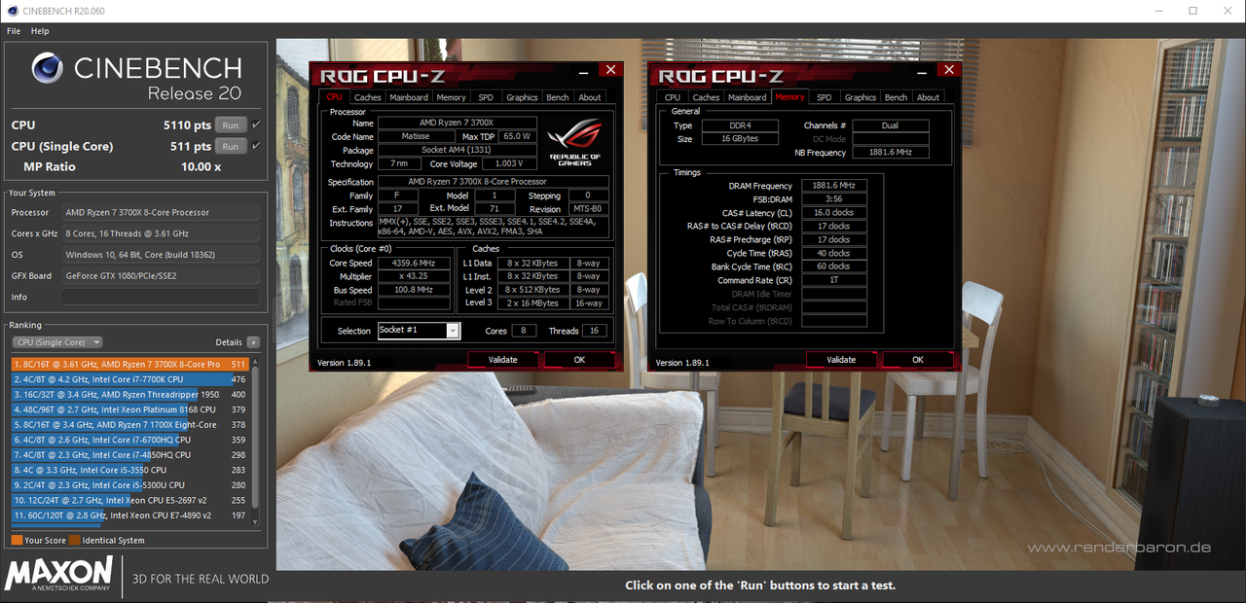Run the CPU (Single Core) test
This screenshot has height=603, width=1246.
tap(231, 146)
